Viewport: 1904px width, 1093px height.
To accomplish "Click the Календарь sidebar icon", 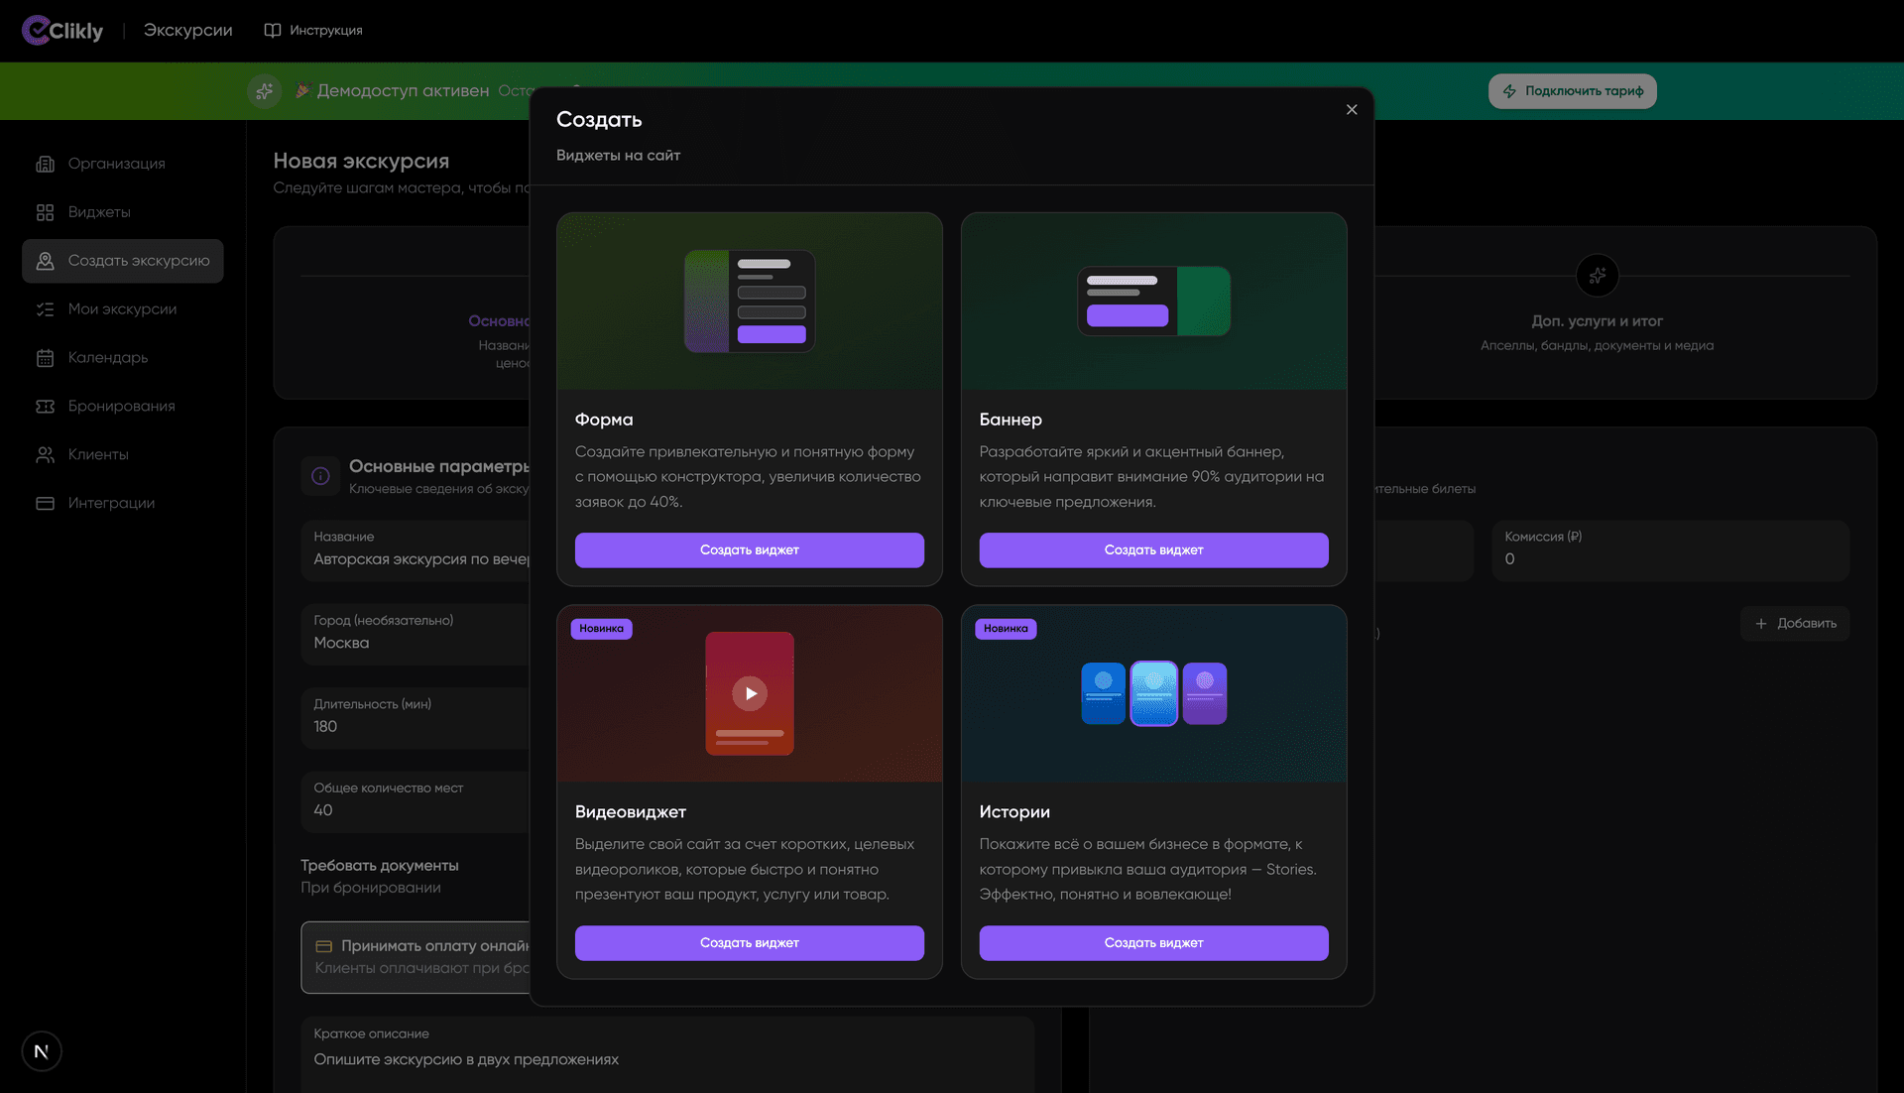I will click(x=45, y=358).
